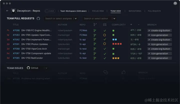Click the branch icon in #7092 row
The width and height of the screenshot is (180, 104).
click(x=95, y=39)
